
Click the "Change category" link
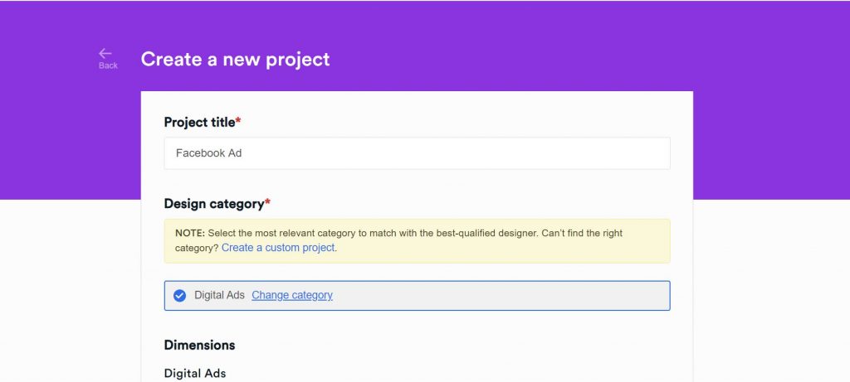pos(292,296)
